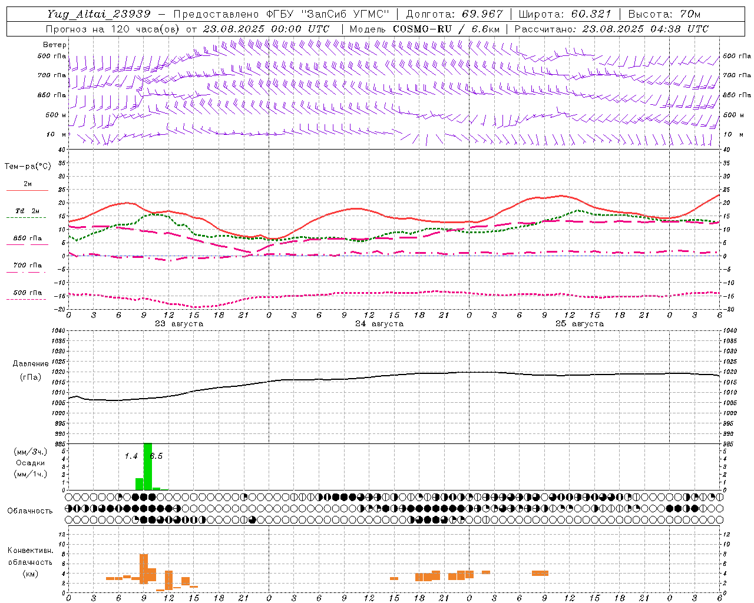Screen dimensions: 754x603
Task: Click the station title Yug_Altai_23939
Action: click(98, 14)
